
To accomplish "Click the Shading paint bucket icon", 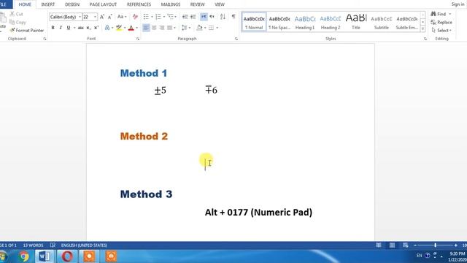I will pos(199,28).
